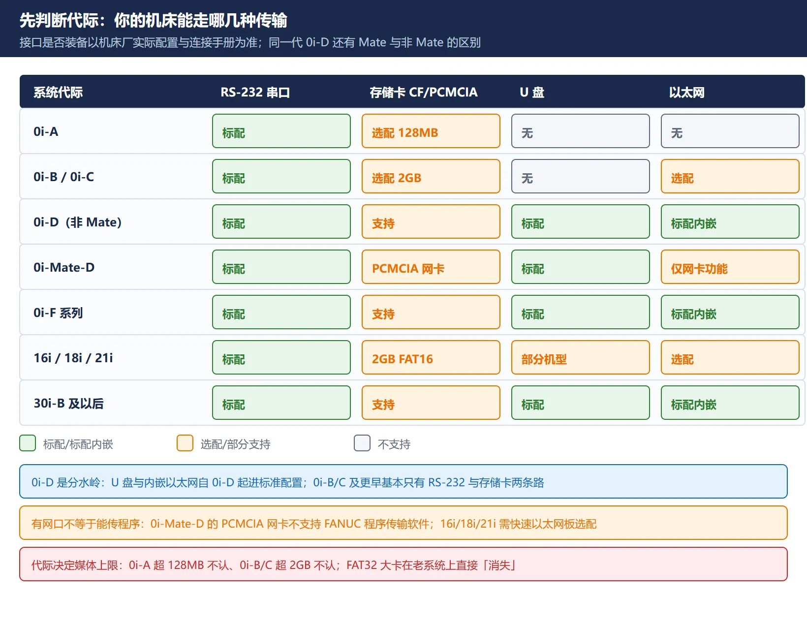
Task: Click the PCMCIA 网卡 cell
Action: coord(431,267)
